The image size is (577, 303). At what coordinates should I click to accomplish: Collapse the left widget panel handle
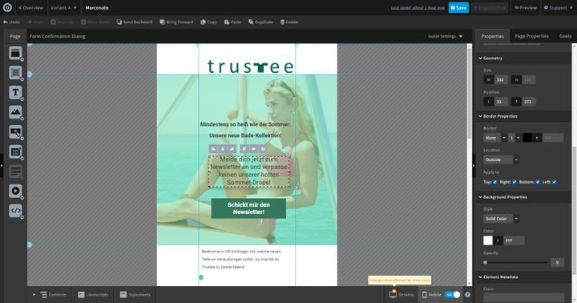tap(2, 166)
